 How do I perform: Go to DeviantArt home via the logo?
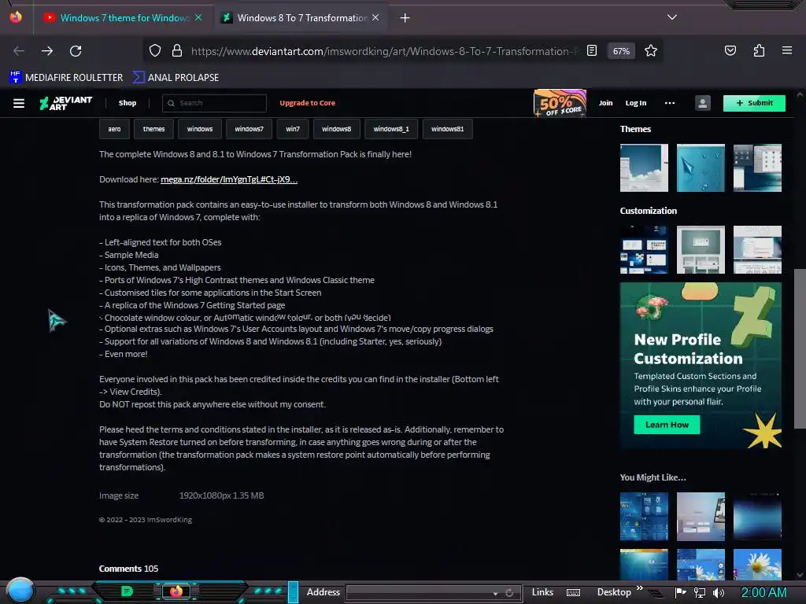coord(66,103)
